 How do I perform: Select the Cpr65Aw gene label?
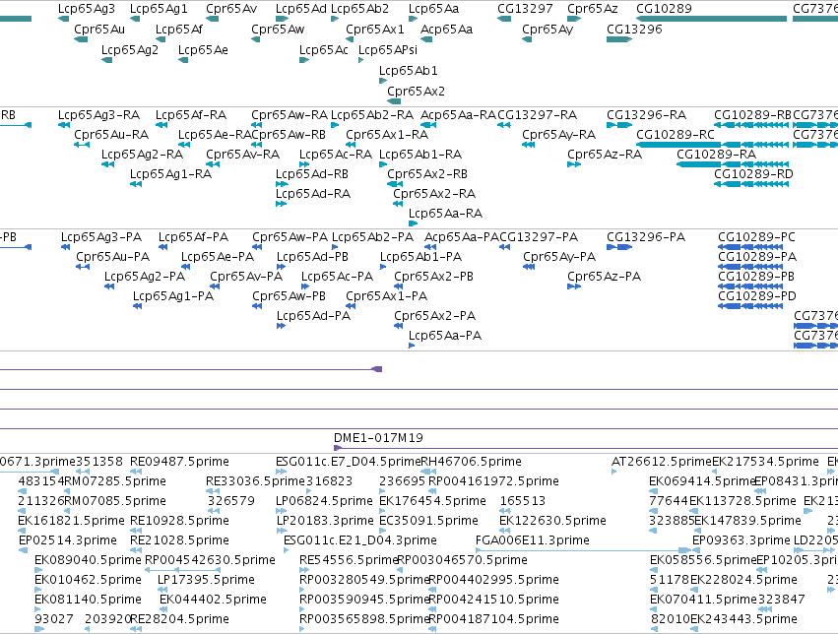click(x=278, y=29)
